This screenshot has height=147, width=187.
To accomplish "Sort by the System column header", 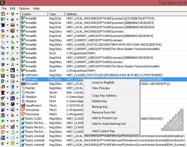I will point(34,14).
